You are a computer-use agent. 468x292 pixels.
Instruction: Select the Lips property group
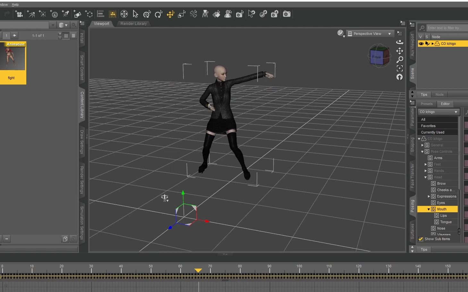[443, 215]
